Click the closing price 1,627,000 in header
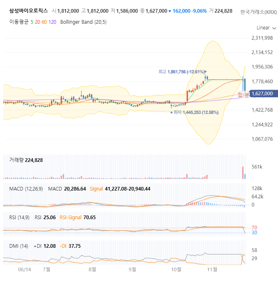278x285 pixels. click(156, 11)
